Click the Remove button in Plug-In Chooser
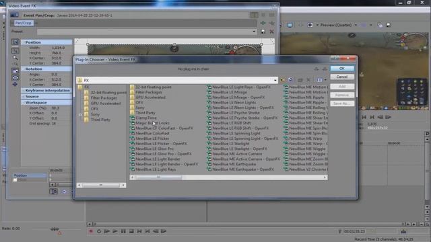This screenshot has width=431, height=242. tap(342, 95)
